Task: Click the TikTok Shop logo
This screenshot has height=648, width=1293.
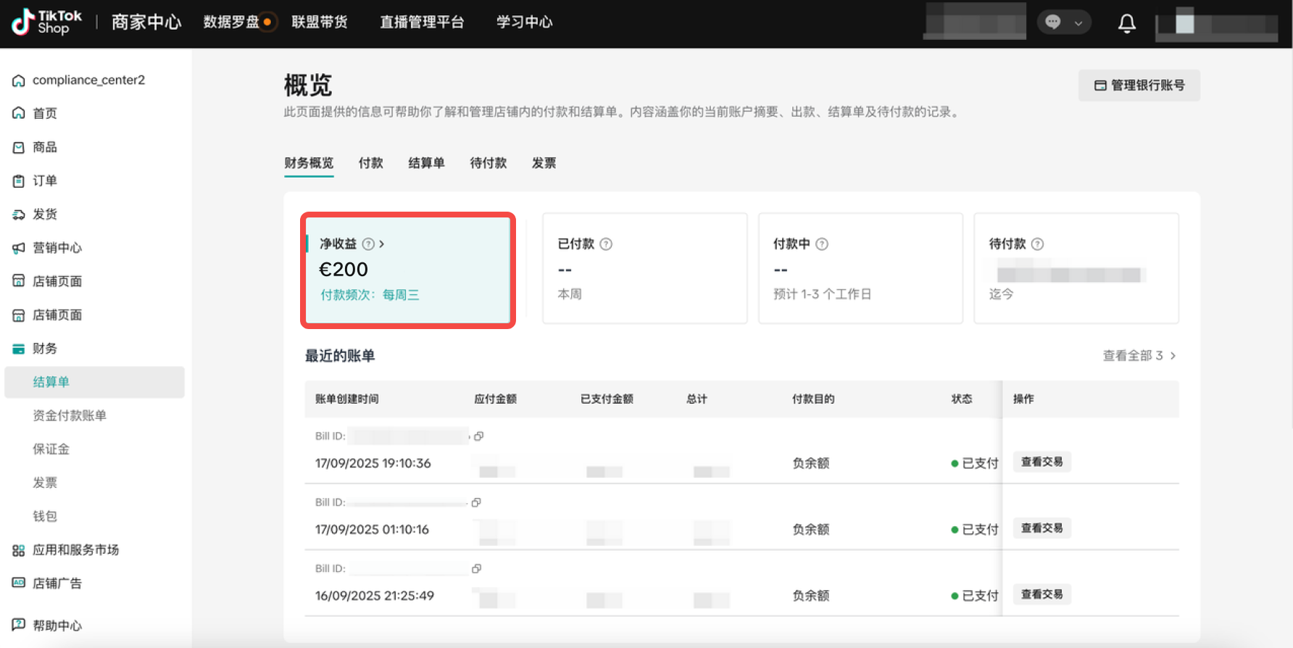Action: [46, 22]
